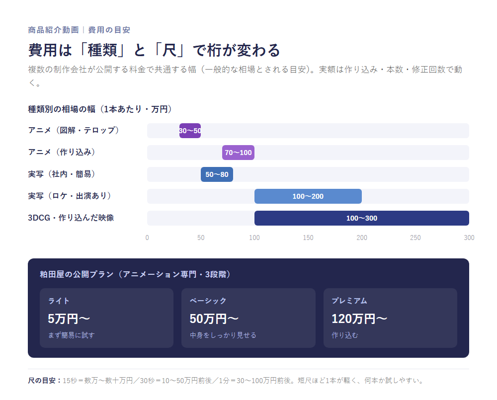The width and height of the screenshot is (497, 400).
Task: Click the 商品紹介動画 breadcrumb text
Action: (53, 30)
